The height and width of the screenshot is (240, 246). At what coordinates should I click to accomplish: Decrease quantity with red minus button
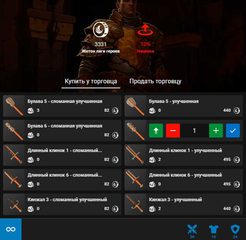pyautogui.click(x=173, y=131)
